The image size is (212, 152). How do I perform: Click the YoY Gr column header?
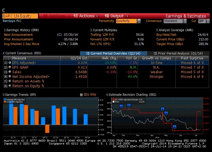point(127,58)
